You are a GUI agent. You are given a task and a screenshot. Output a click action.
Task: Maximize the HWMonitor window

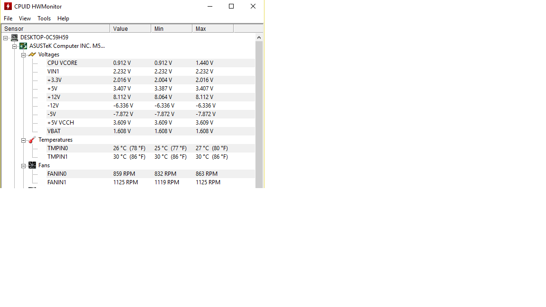[231, 6]
